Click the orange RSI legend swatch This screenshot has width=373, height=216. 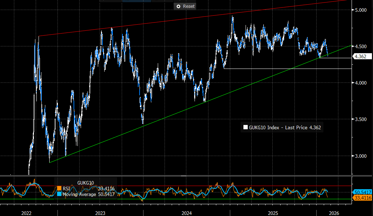click(x=59, y=189)
